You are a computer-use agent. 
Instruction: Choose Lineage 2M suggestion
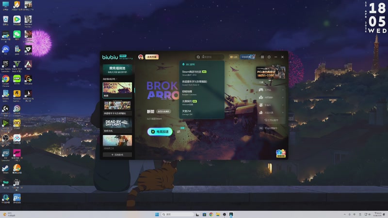[202, 112]
